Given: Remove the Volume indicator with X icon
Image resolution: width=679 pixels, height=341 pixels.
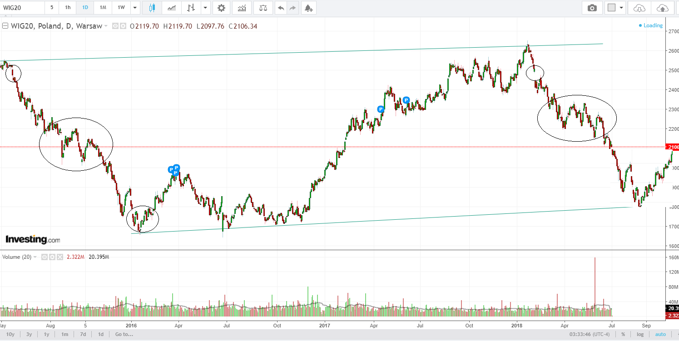Looking at the screenshot, I should coord(60,257).
